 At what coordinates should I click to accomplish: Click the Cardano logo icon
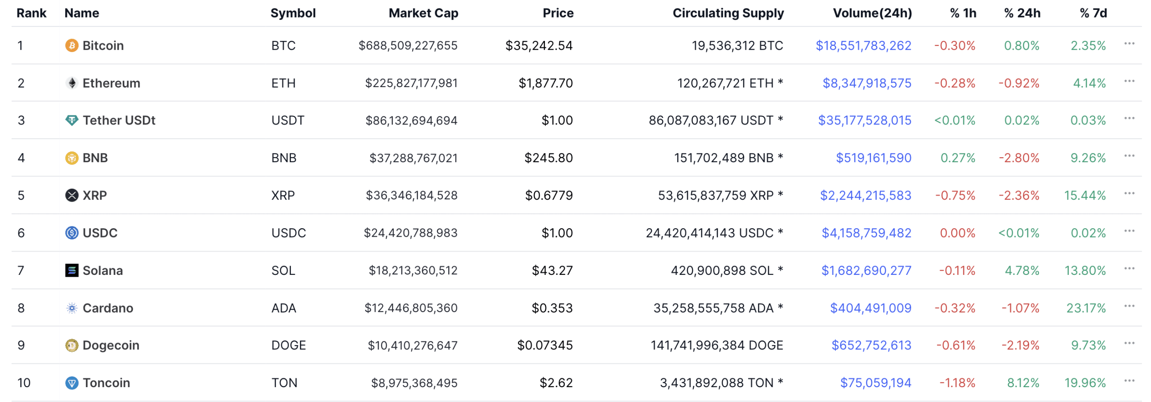[71, 308]
